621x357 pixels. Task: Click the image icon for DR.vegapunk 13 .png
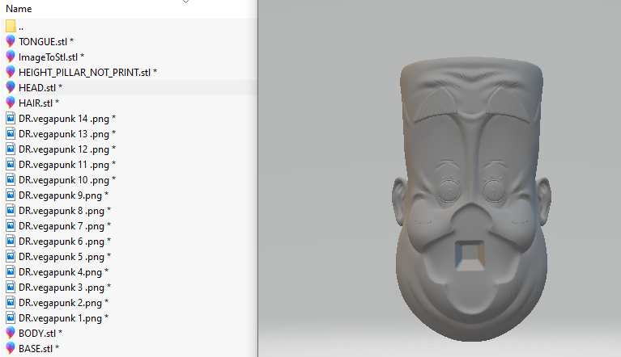[x=11, y=133]
